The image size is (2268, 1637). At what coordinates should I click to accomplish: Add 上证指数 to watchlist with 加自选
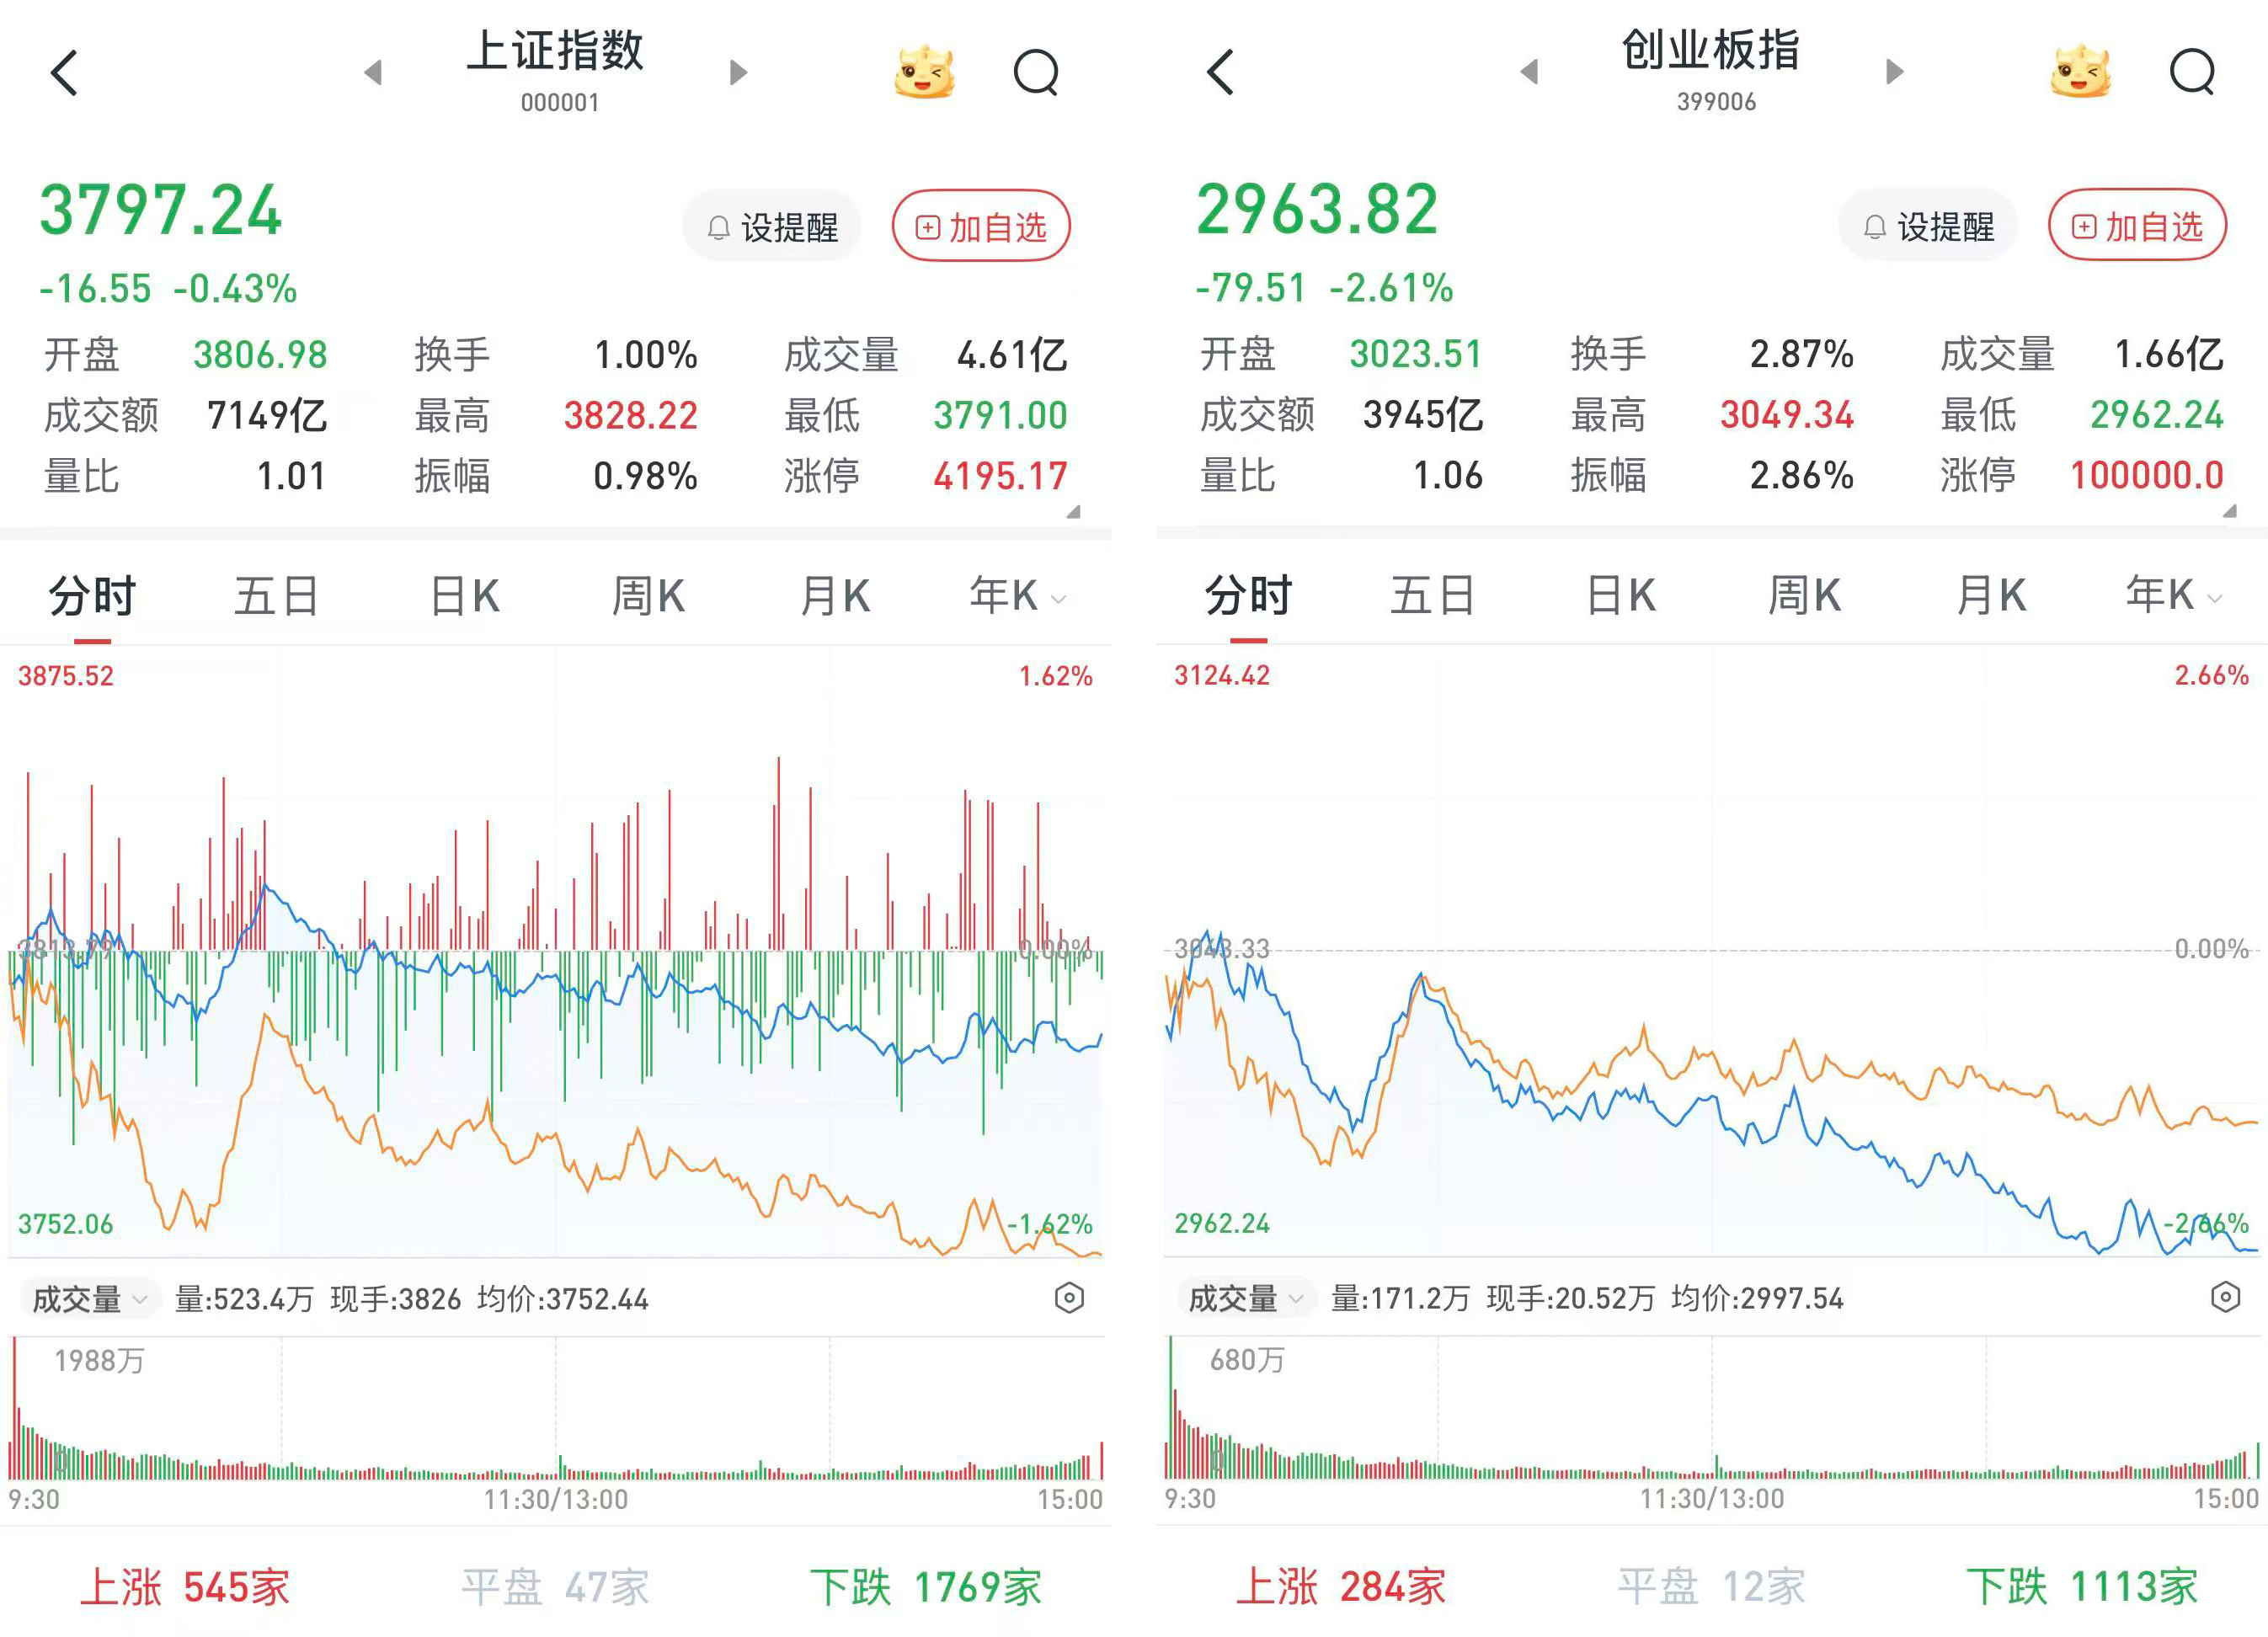(x=981, y=226)
